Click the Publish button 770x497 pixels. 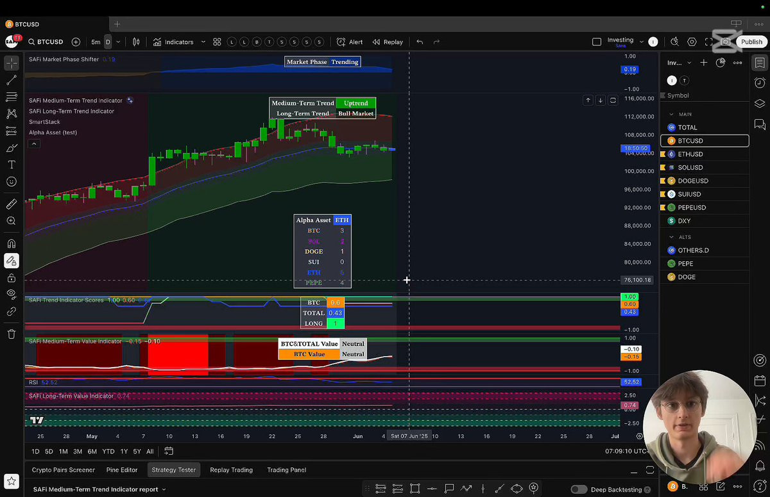click(x=751, y=42)
